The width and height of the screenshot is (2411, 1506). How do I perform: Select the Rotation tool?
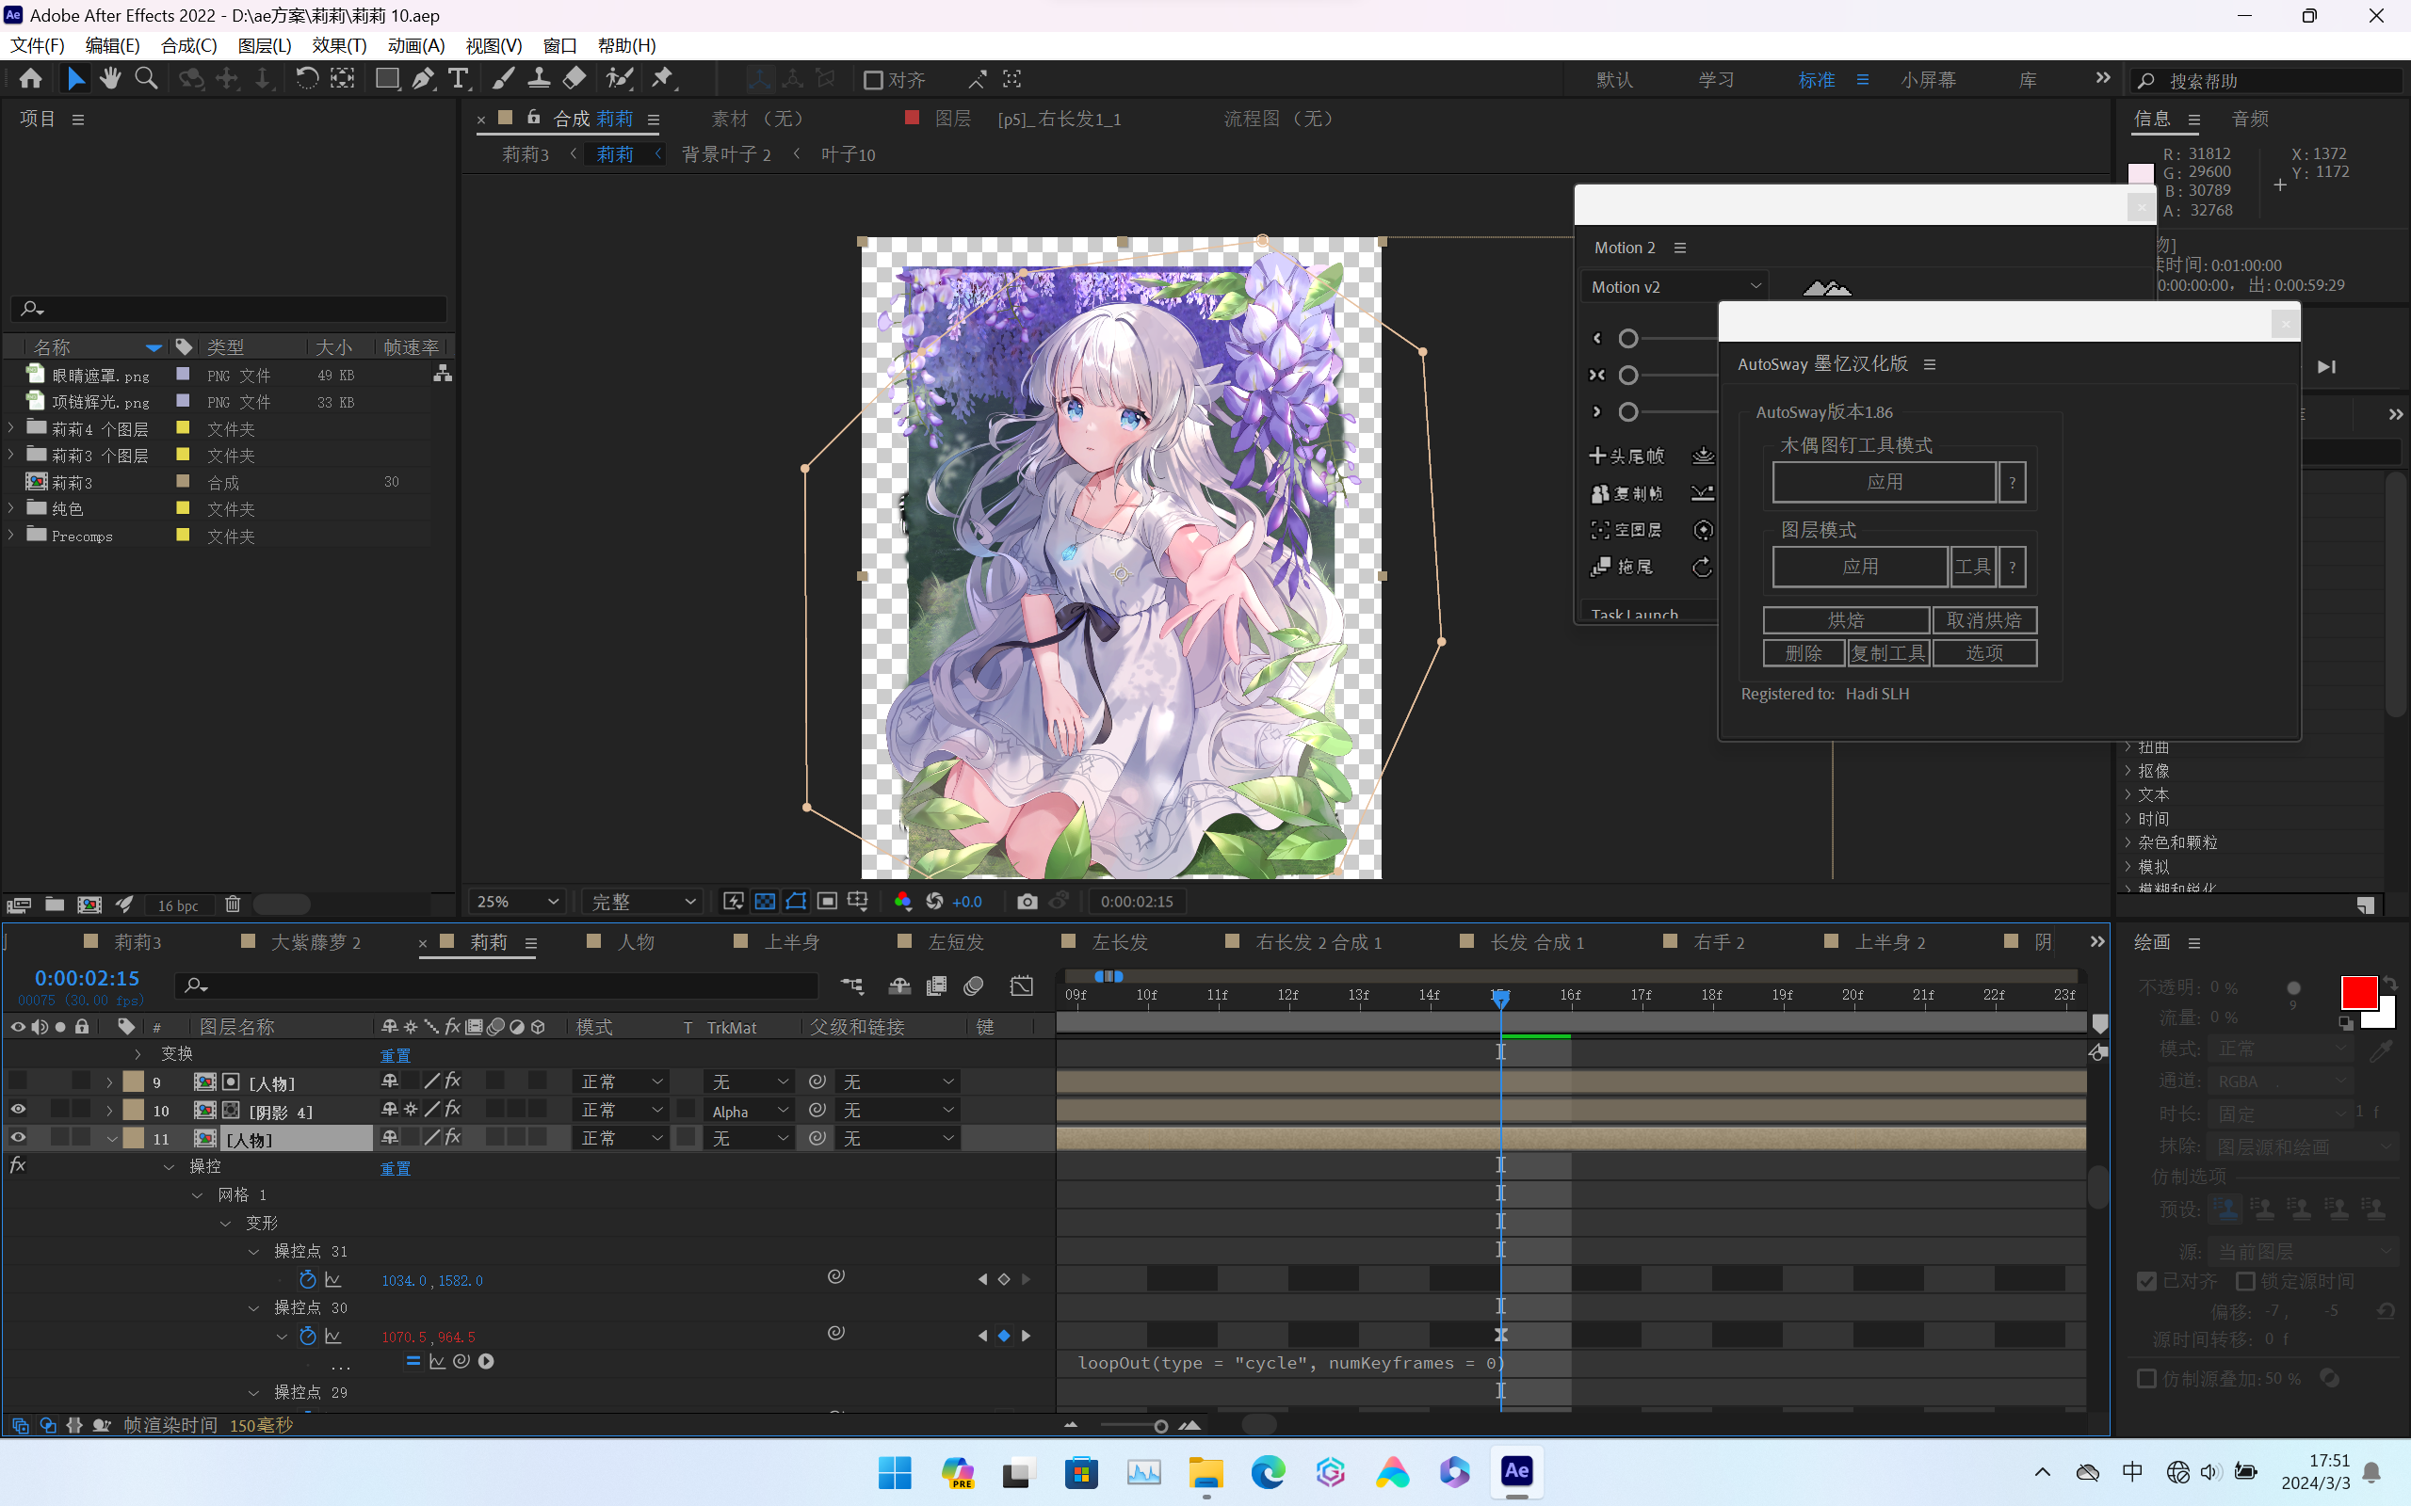click(x=307, y=79)
